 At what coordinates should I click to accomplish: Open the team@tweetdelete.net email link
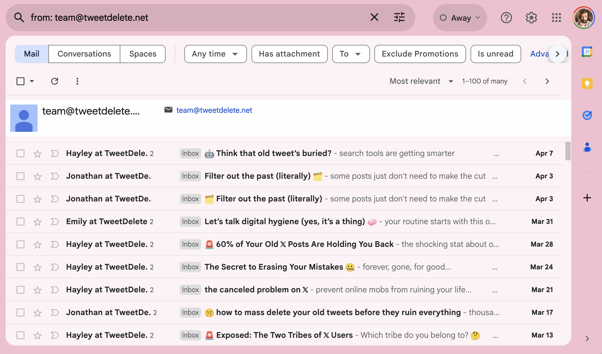click(214, 110)
